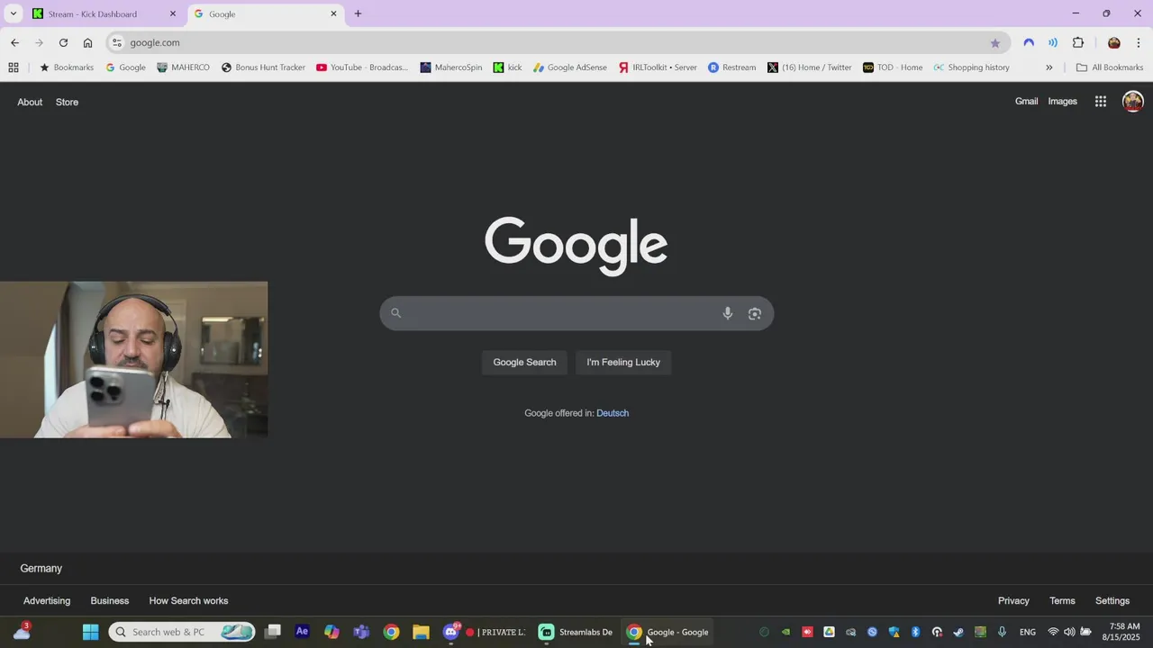Open the weather widget with the notification badge
This screenshot has width=1153, height=648.
click(x=22, y=632)
